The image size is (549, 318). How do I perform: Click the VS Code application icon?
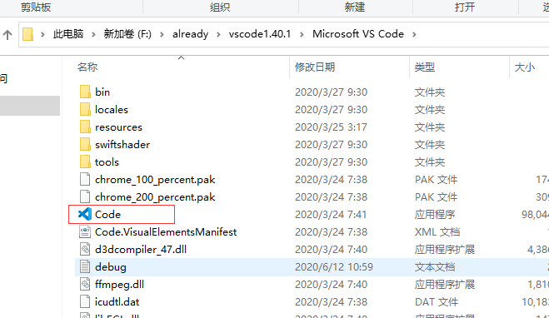coord(85,214)
